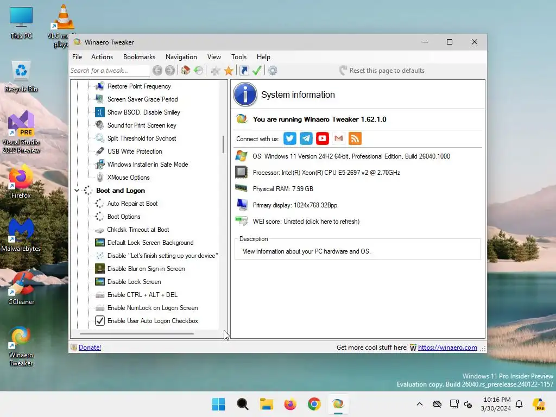Viewport: 556px width, 417px height.
Task: Select Restore Point Frequency tweak
Action: coord(139,86)
